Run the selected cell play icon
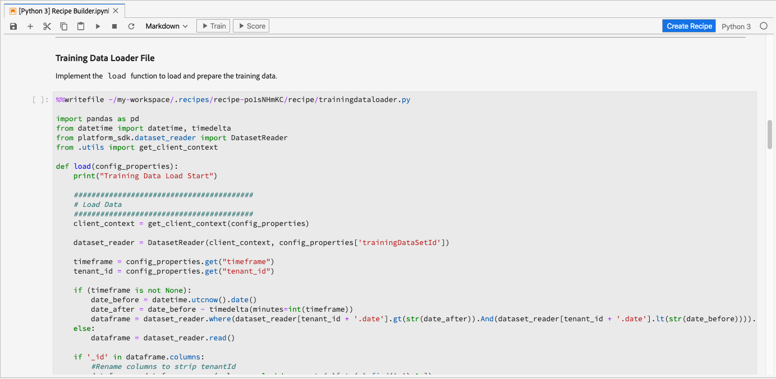This screenshot has width=776, height=379. click(x=98, y=26)
